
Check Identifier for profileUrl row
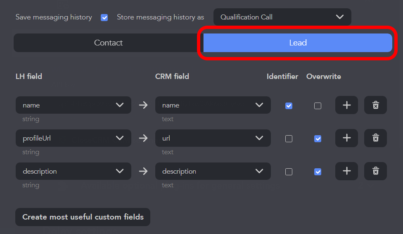tap(289, 139)
